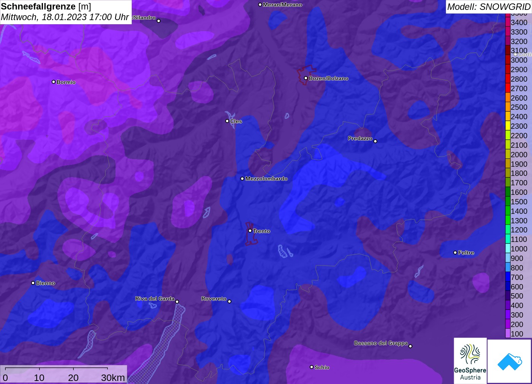Select the 2700 m red legend swatch
Screen dimensions: 532x384
(x=508, y=88)
